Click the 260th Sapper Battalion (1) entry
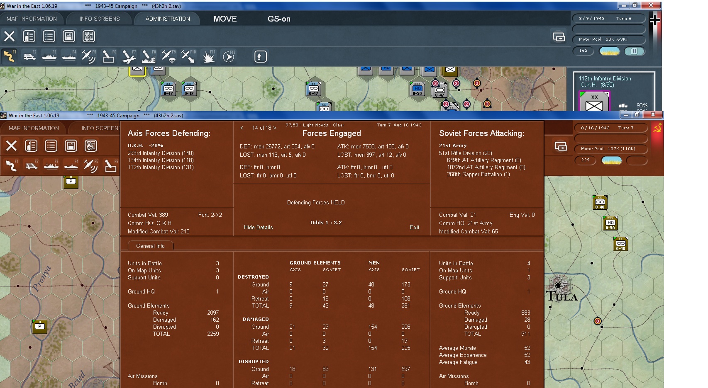Viewport: 708px width, 388px height. tap(479, 174)
